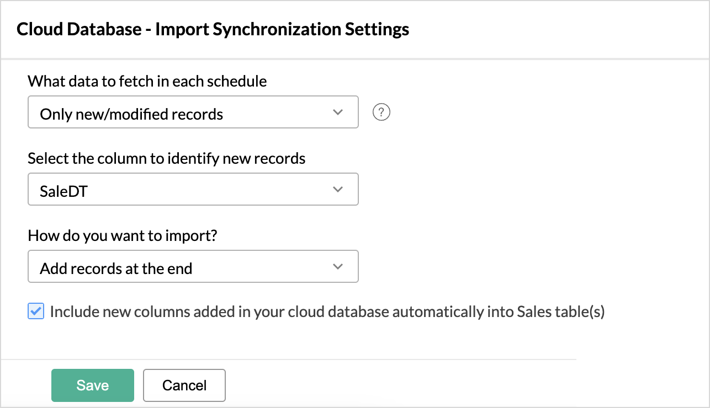Open the column to identify records dropdown
The width and height of the screenshot is (710, 408).
click(x=193, y=190)
